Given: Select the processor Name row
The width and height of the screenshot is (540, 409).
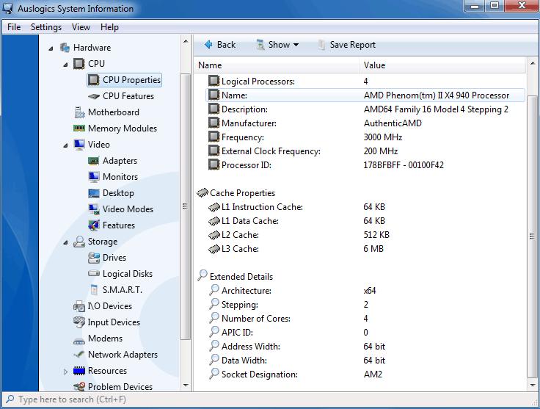Looking at the screenshot, I should pyautogui.click(x=365, y=95).
